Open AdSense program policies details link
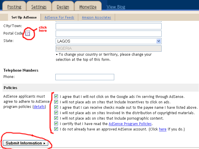 click(39, 106)
